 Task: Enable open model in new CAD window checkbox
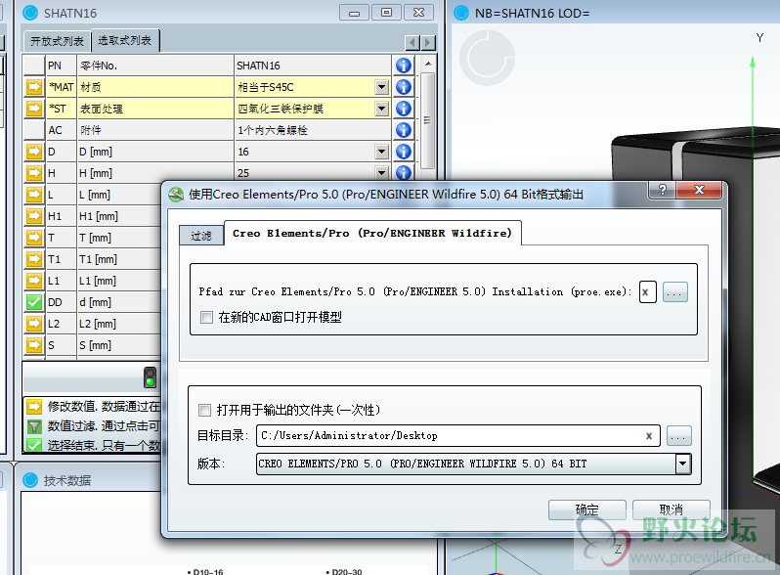(x=206, y=317)
